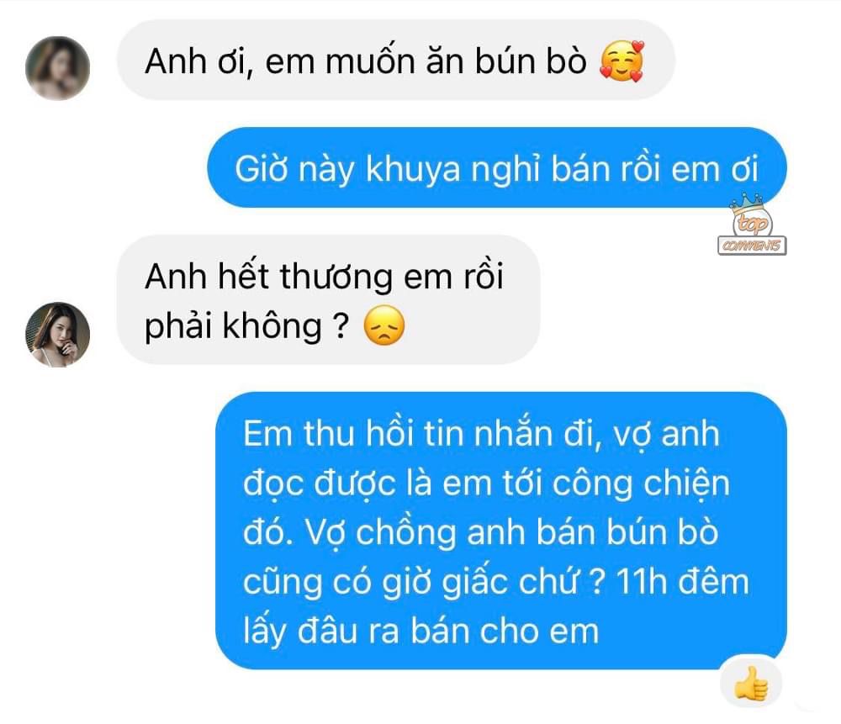Open the woman's avatar beside 'Anh hết thương em'
The height and width of the screenshot is (724, 841).
click(57, 334)
